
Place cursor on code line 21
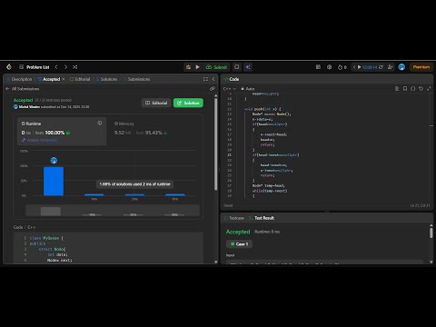click(x=275, y=155)
